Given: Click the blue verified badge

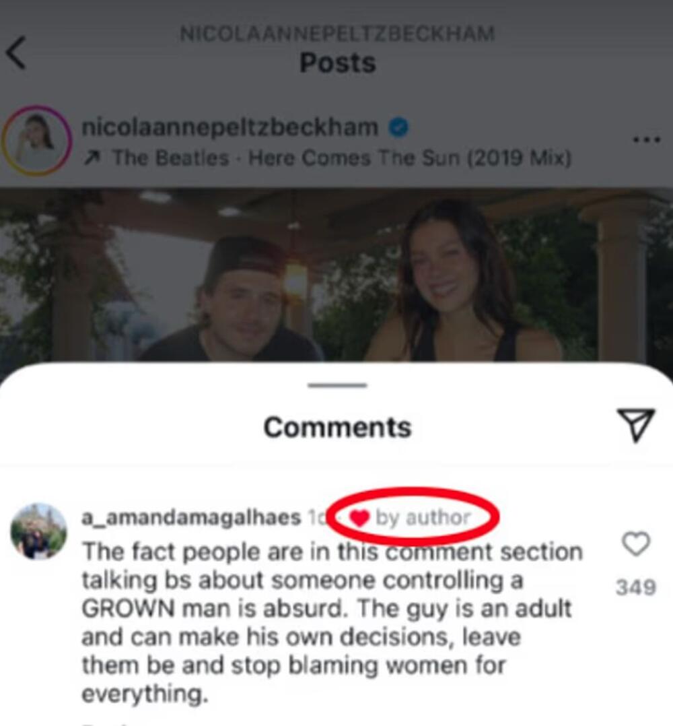Looking at the screenshot, I should pyautogui.click(x=398, y=128).
